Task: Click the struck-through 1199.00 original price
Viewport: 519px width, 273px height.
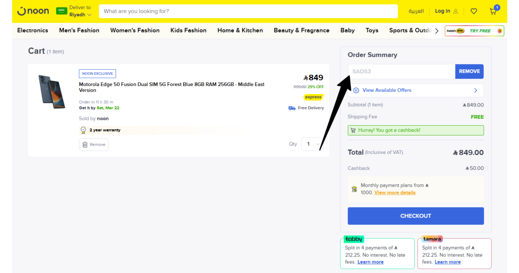Action: (x=300, y=87)
